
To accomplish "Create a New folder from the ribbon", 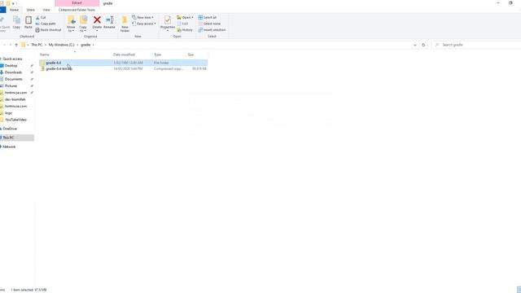I will pos(125,24).
